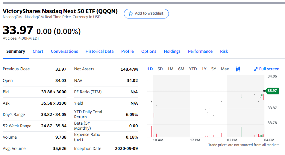
Task: Select the 1M chart range
Action: click(x=170, y=69)
